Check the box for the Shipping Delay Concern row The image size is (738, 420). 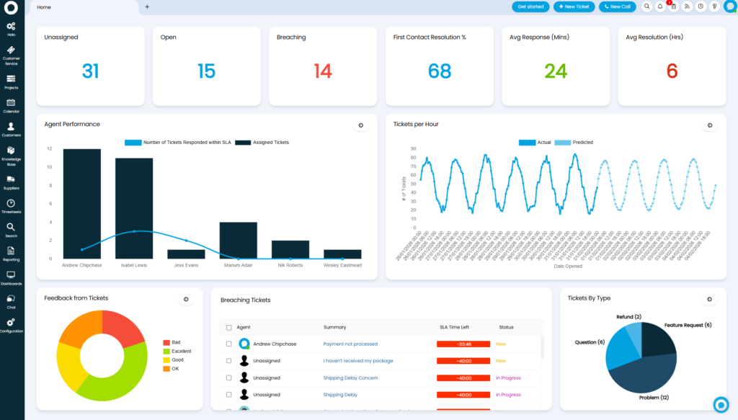[229, 377]
